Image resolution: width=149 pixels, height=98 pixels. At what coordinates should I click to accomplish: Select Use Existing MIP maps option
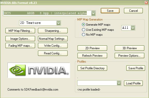click(x=83, y=30)
